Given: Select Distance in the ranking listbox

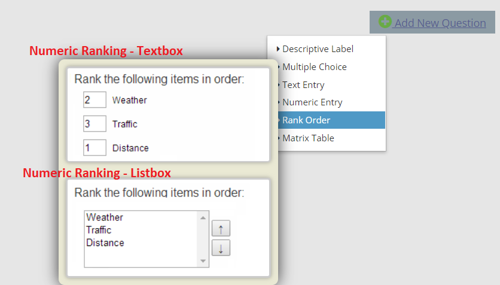Looking at the screenshot, I should click(105, 243).
